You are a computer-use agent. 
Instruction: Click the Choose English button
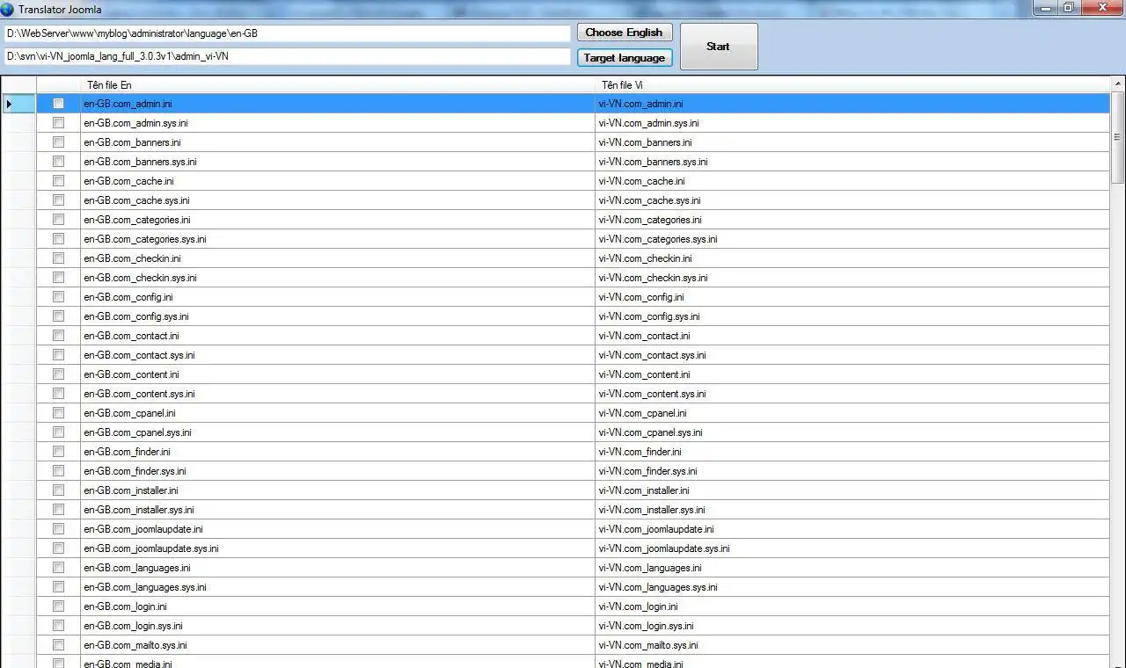(625, 33)
